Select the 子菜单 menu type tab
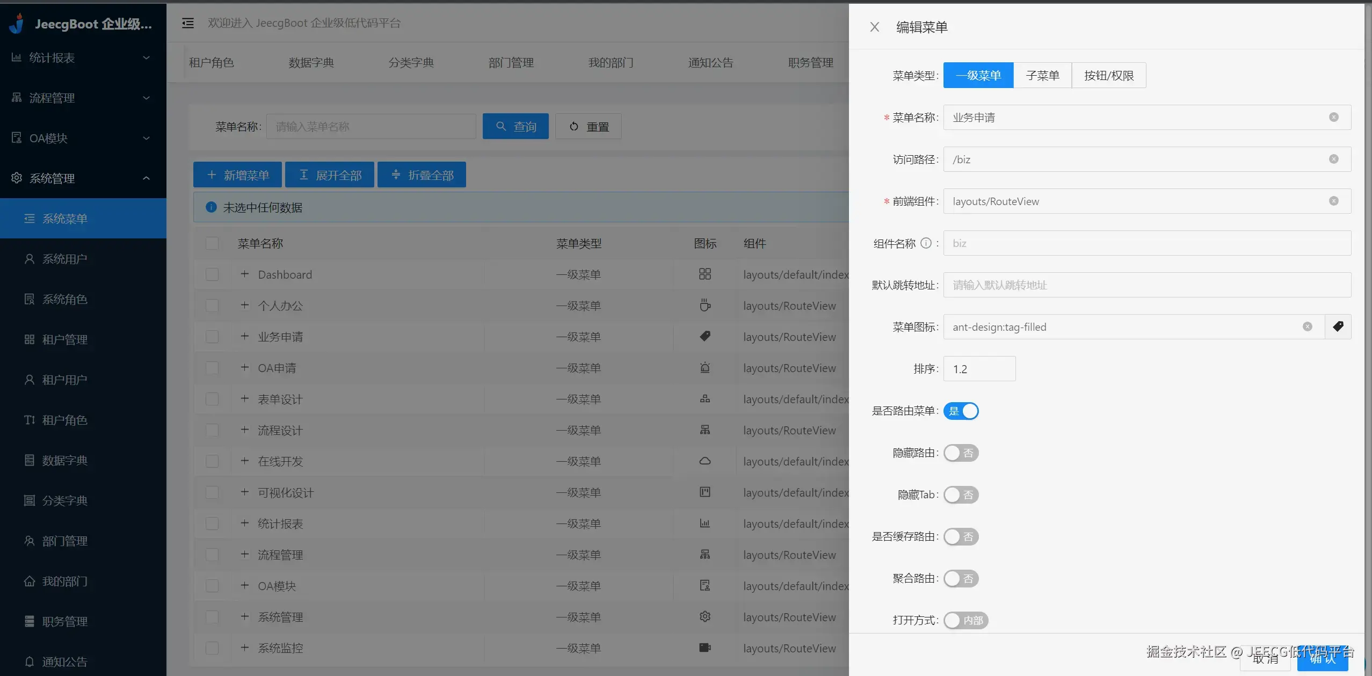This screenshot has height=676, width=1372. (x=1042, y=75)
